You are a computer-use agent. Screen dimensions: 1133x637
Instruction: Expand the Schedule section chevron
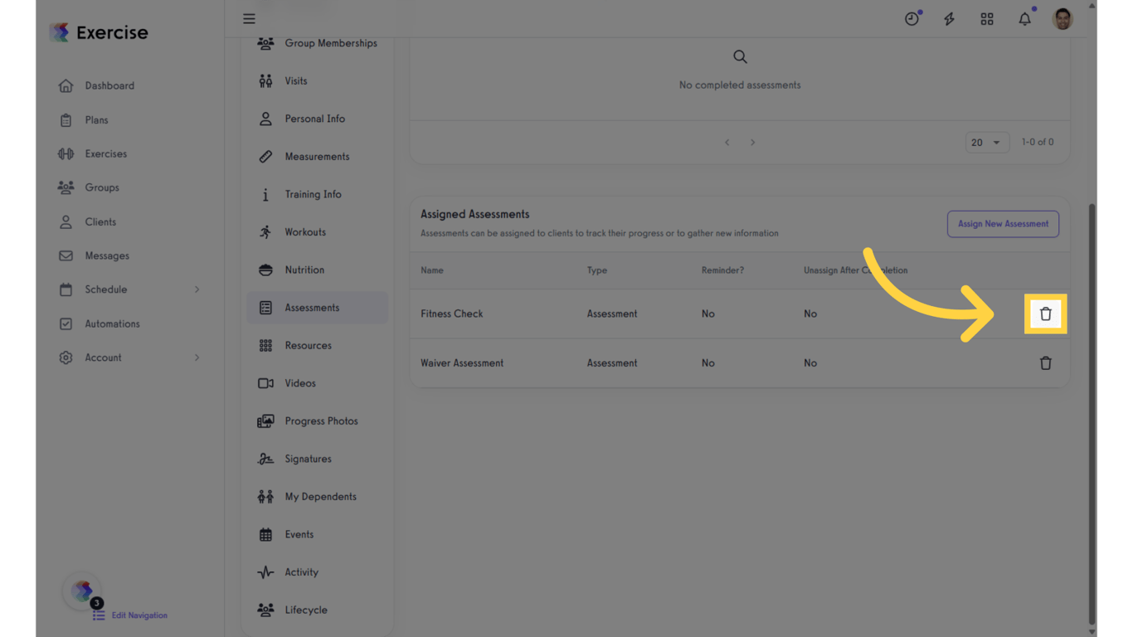(197, 289)
